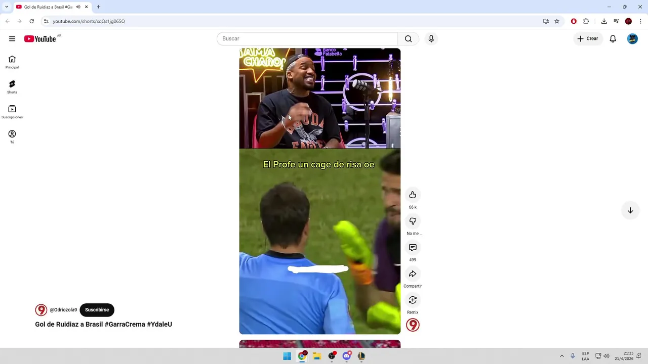Switch ESP LAA input language
The width and height of the screenshot is (648, 364).
click(x=585, y=356)
